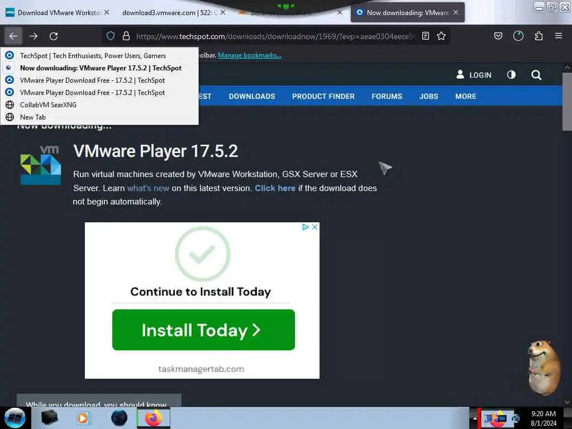Screen dimensions: 572x429
Task: Click the Firefox taskbar icon
Action: (x=154, y=418)
